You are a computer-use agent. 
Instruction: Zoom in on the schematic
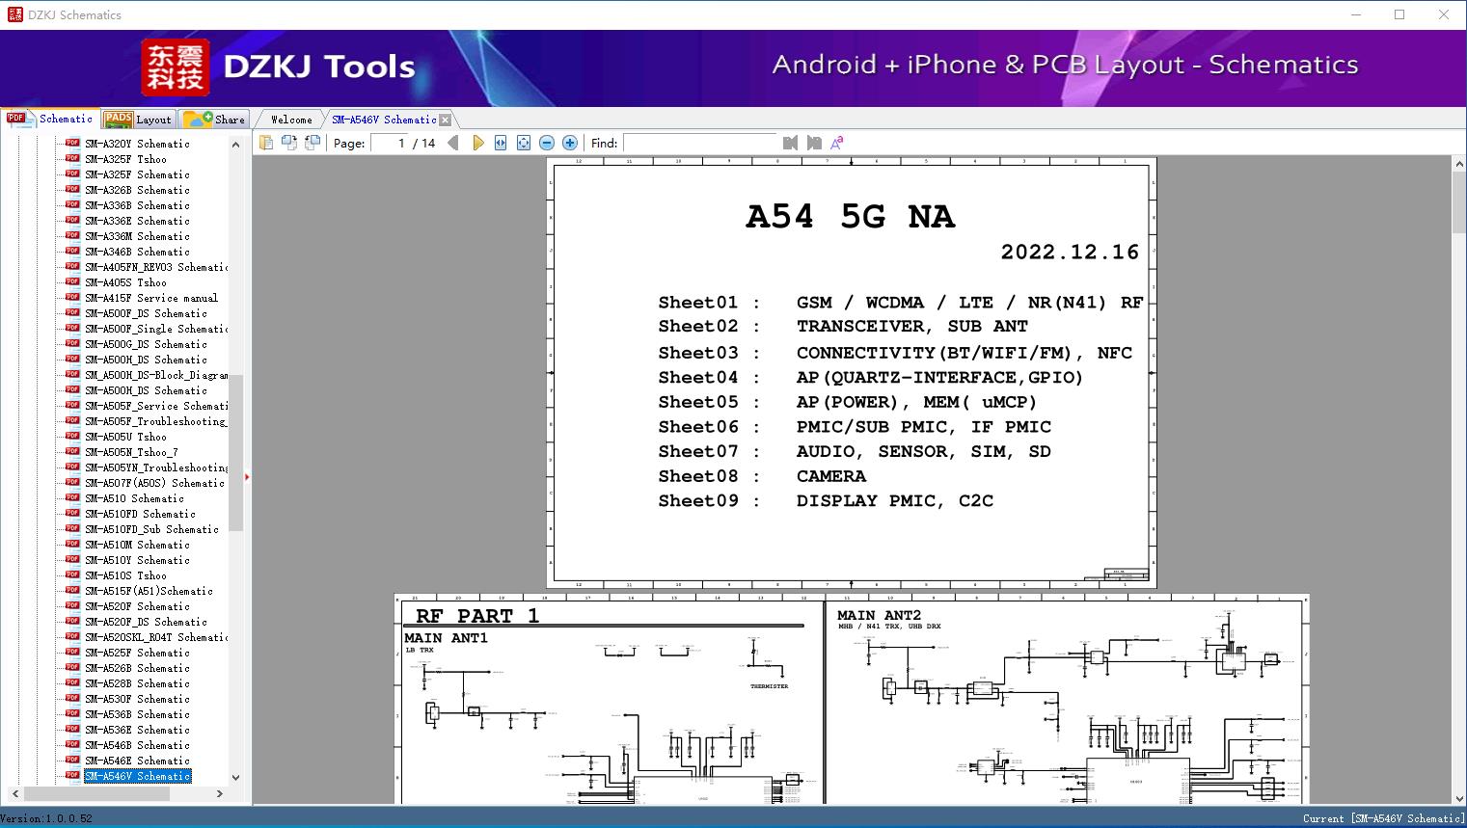[x=570, y=143]
